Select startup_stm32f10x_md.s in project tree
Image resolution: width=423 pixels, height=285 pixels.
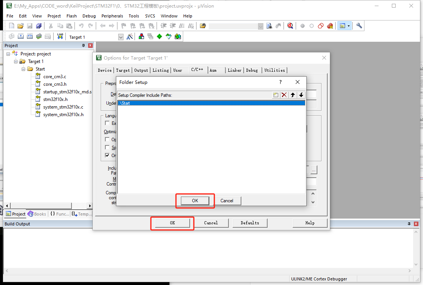(x=67, y=92)
